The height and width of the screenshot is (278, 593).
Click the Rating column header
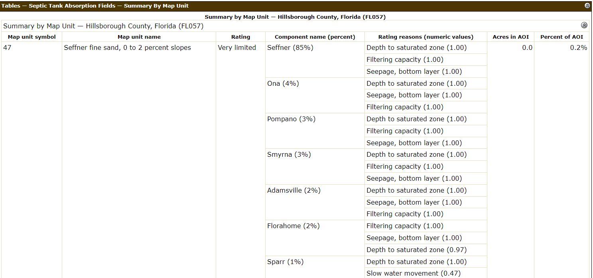(x=240, y=37)
